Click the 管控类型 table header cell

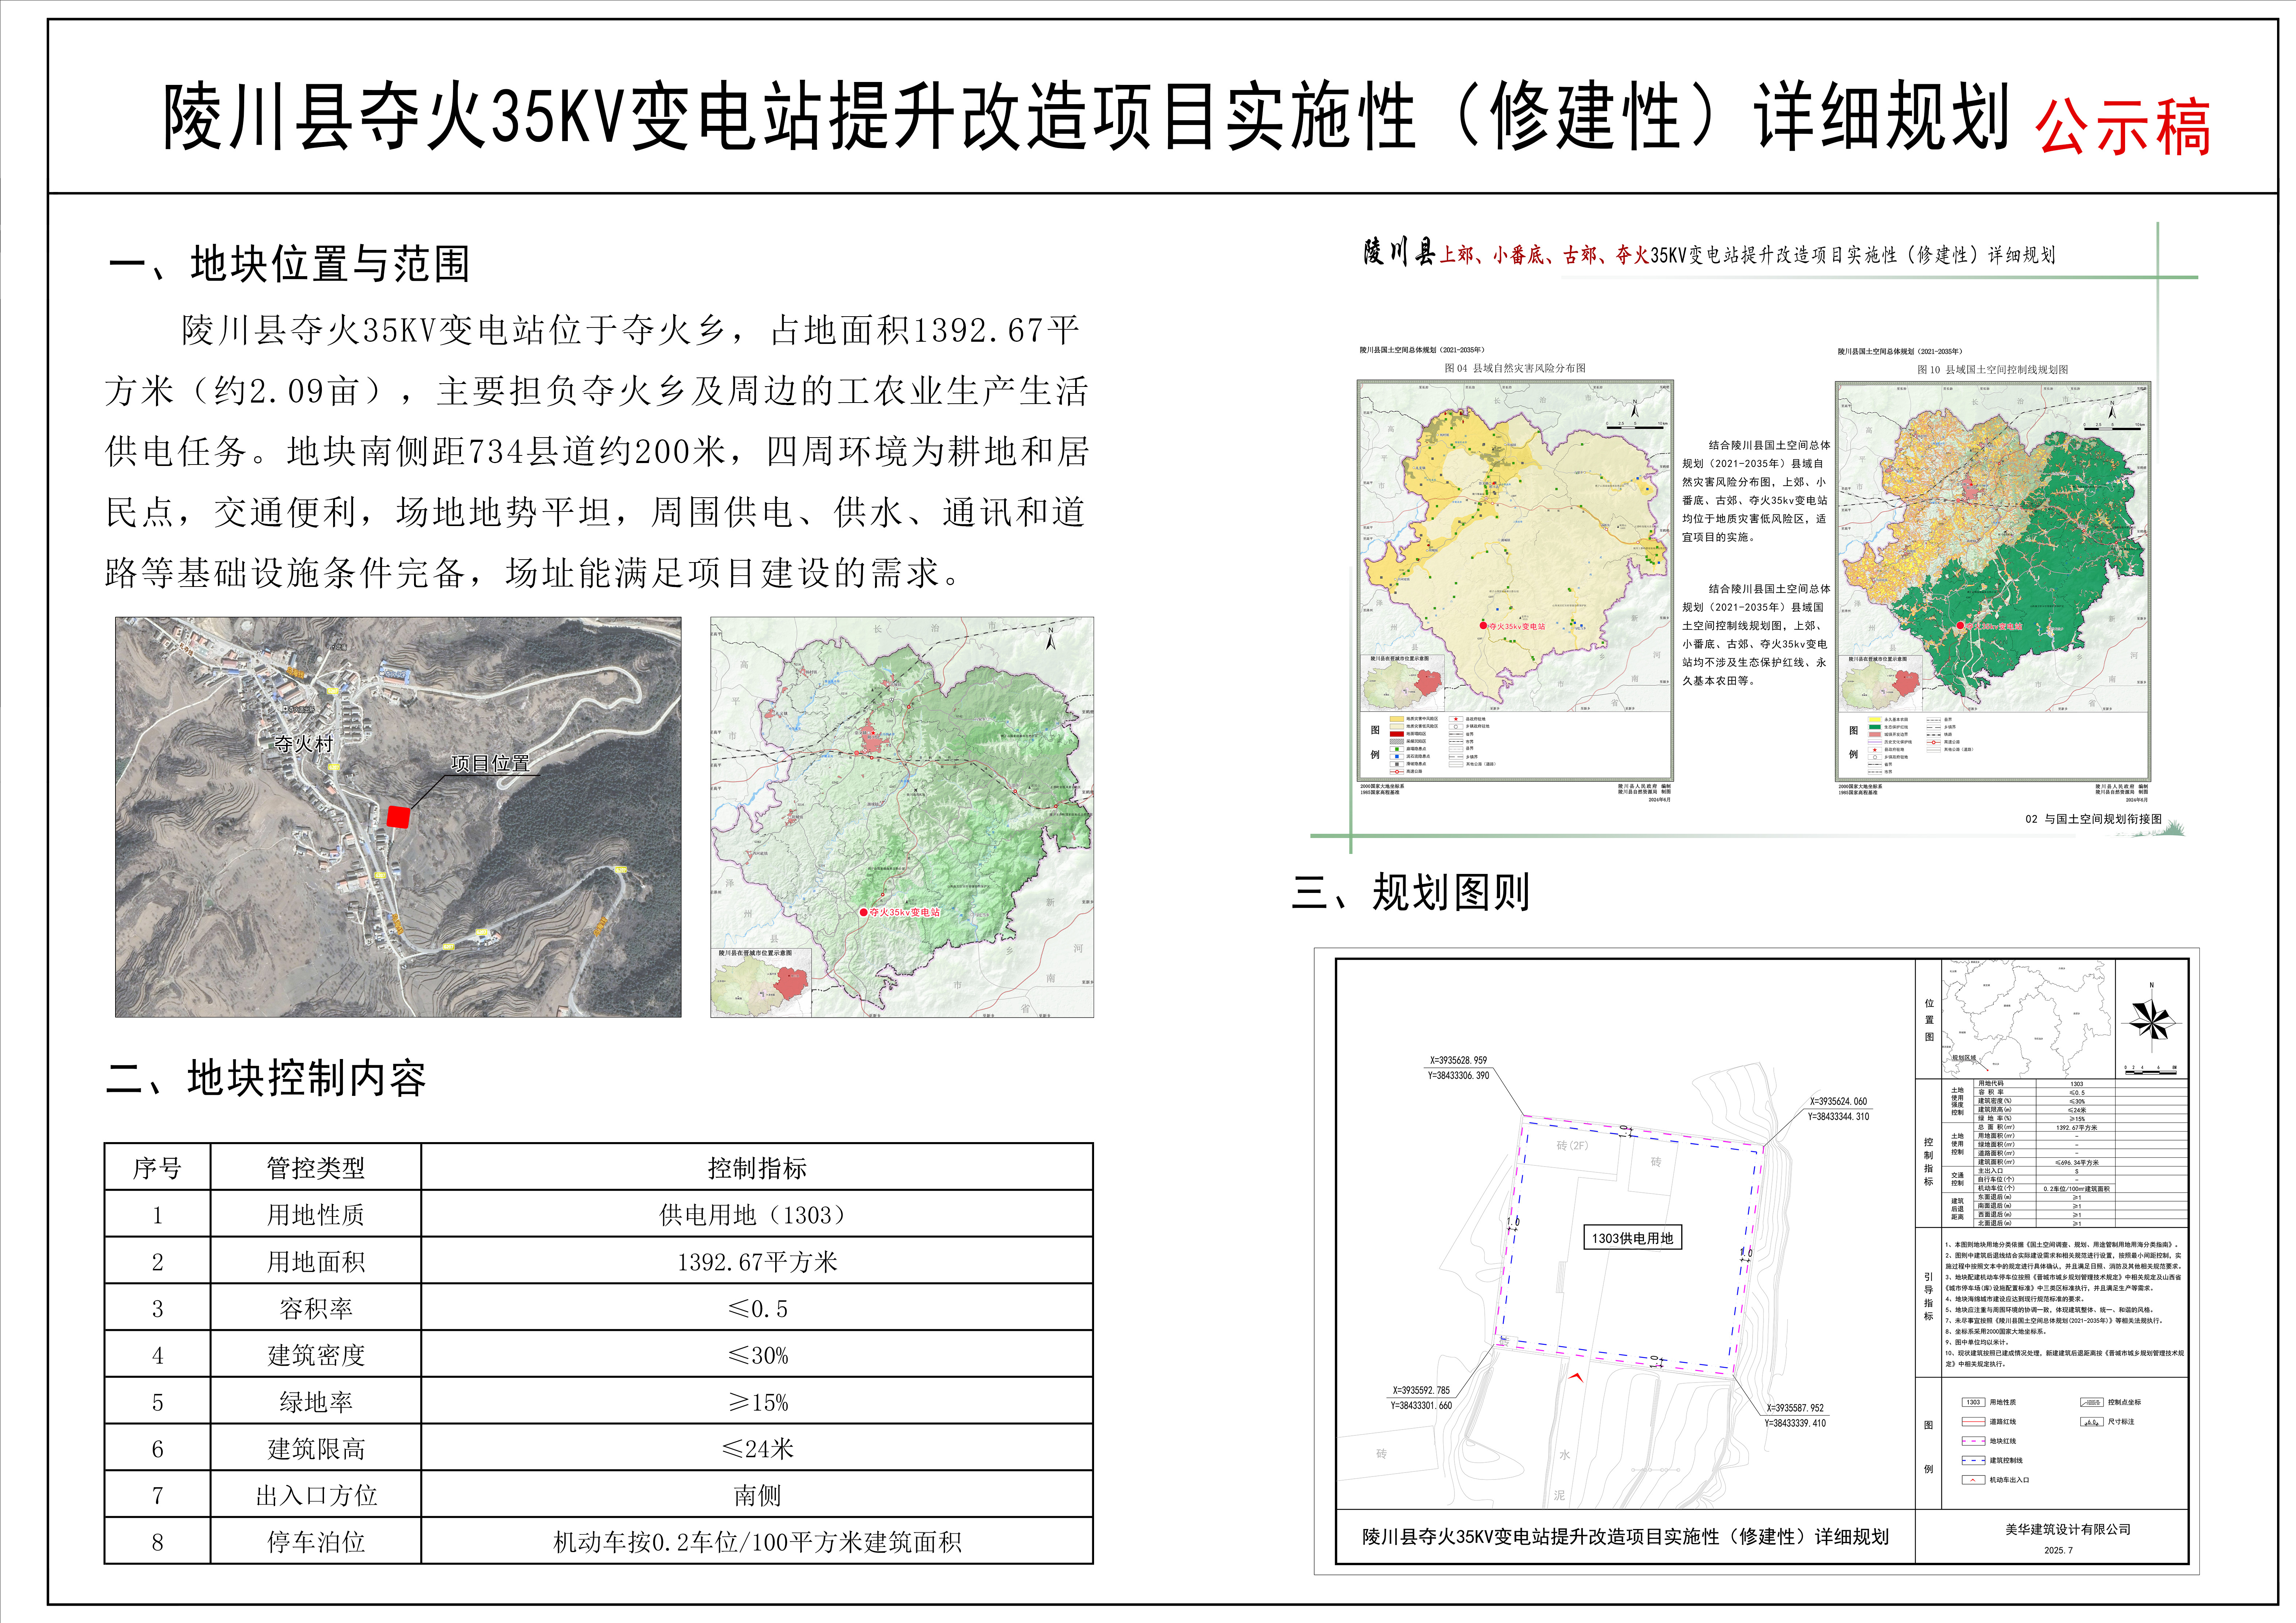(316, 1167)
